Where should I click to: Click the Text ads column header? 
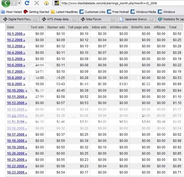pyautogui.click(x=37, y=27)
